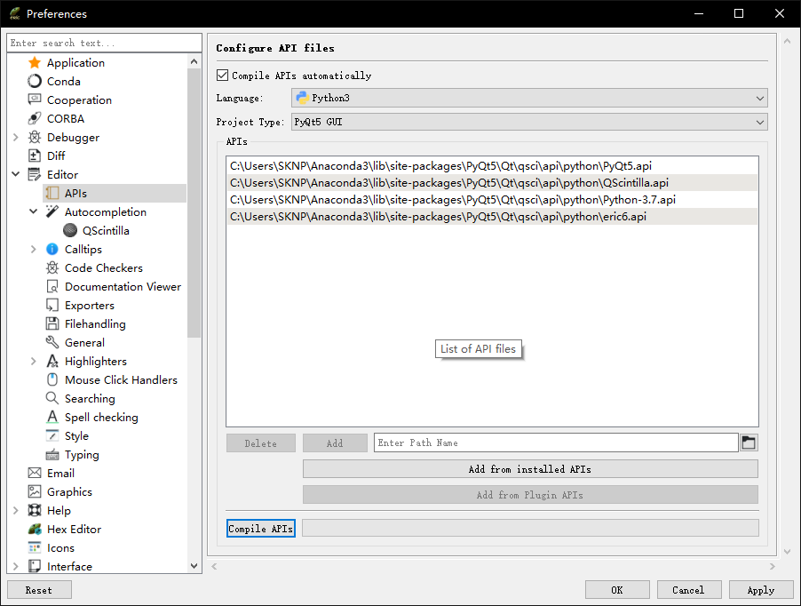The height and width of the screenshot is (606, 801).
Task: Open the Typing preferences page
Action: click(x=82, y=455)
